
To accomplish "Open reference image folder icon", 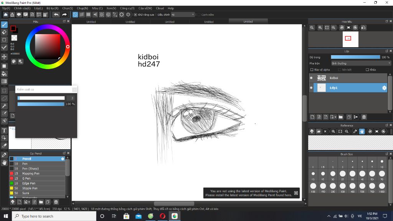I will click(x=318, y=132).
